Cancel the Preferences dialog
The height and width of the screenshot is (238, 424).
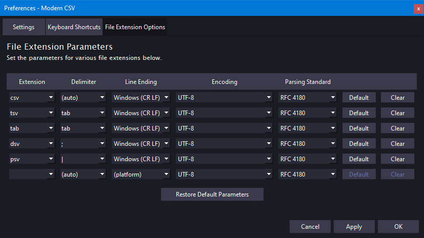click(310, 226)
